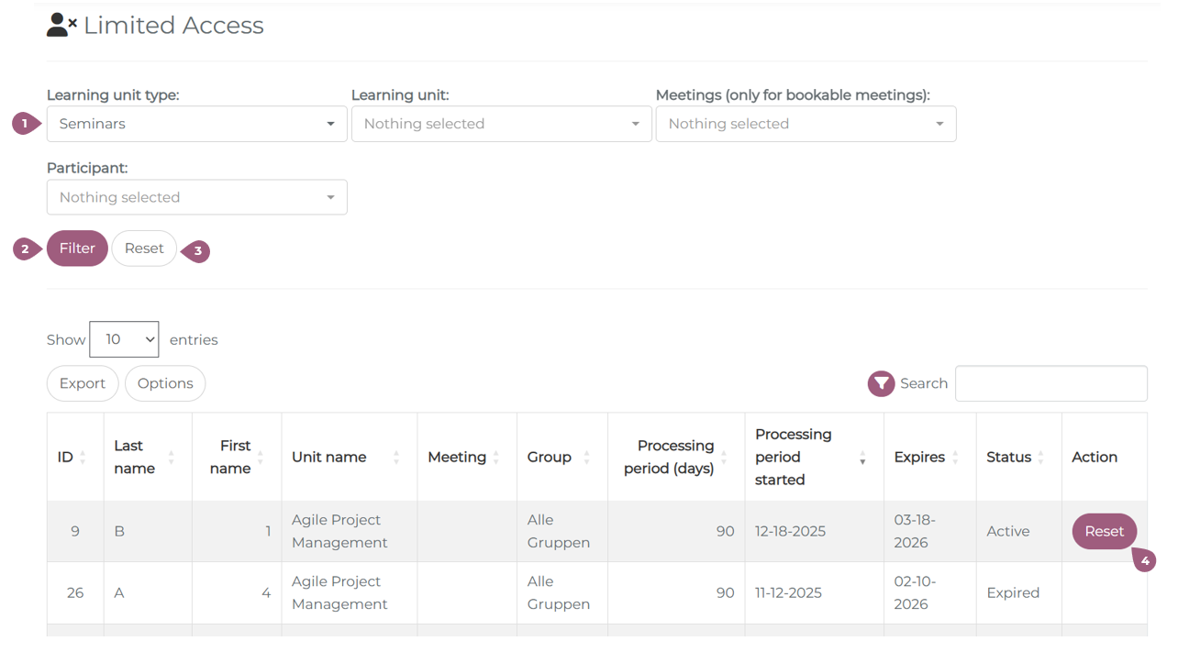Viewport: 1178px width, 652px height.
Task: Click the Export button
Action: [x=83, y=383]
